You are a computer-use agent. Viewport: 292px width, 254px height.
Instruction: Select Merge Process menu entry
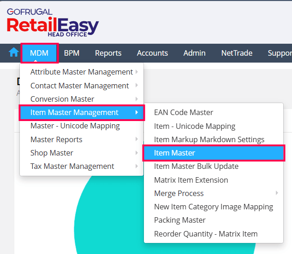pos(214,193)
